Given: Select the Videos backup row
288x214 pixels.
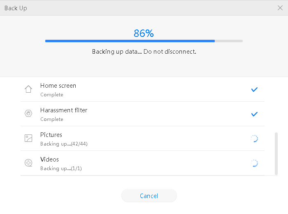Looking at the screenshot, I should (x=142, y=163).
